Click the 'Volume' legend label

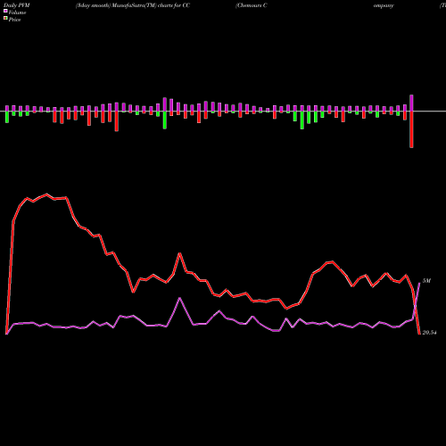(17, 12)
